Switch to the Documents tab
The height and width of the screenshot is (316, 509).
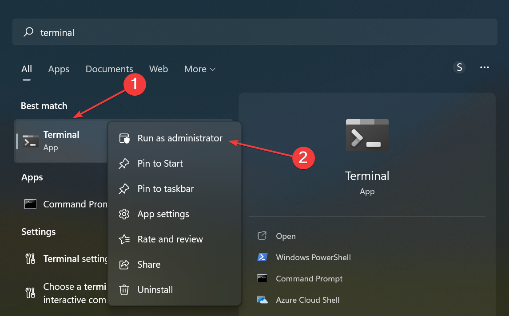(x=109, y=69)
